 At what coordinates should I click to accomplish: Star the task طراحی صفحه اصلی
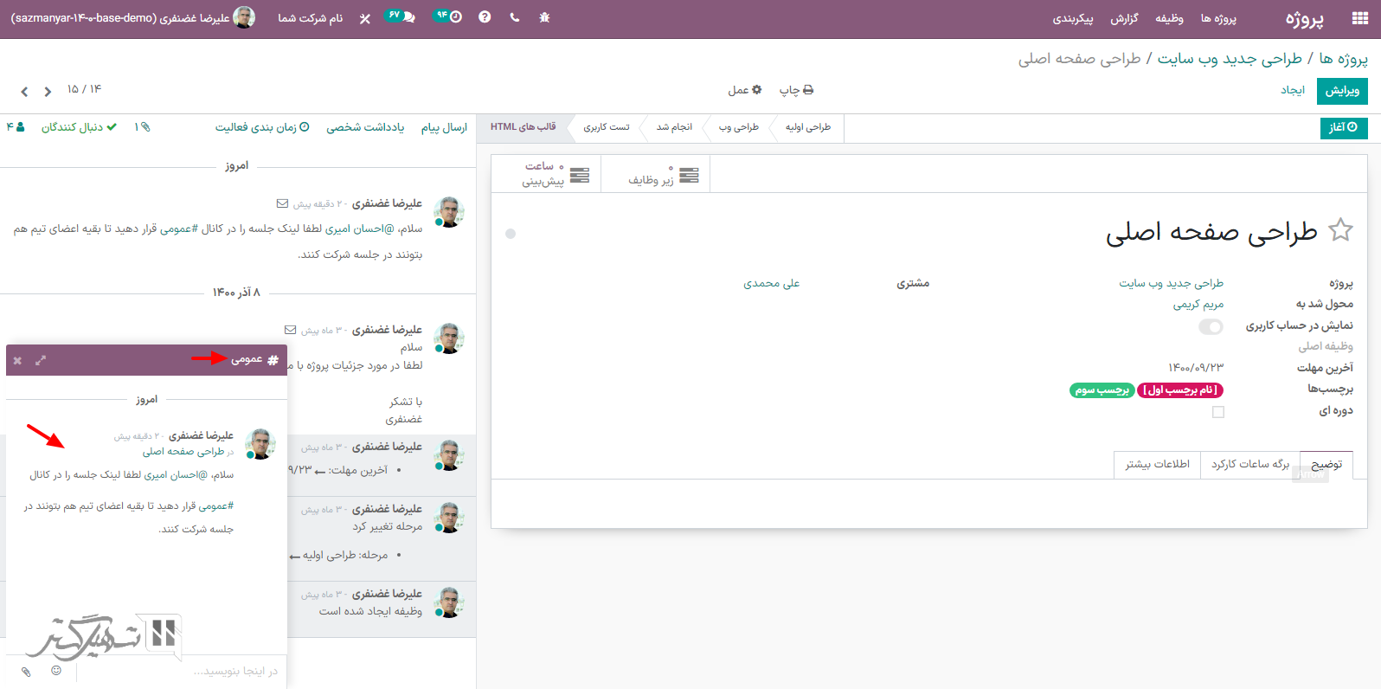pos(1340,230)
